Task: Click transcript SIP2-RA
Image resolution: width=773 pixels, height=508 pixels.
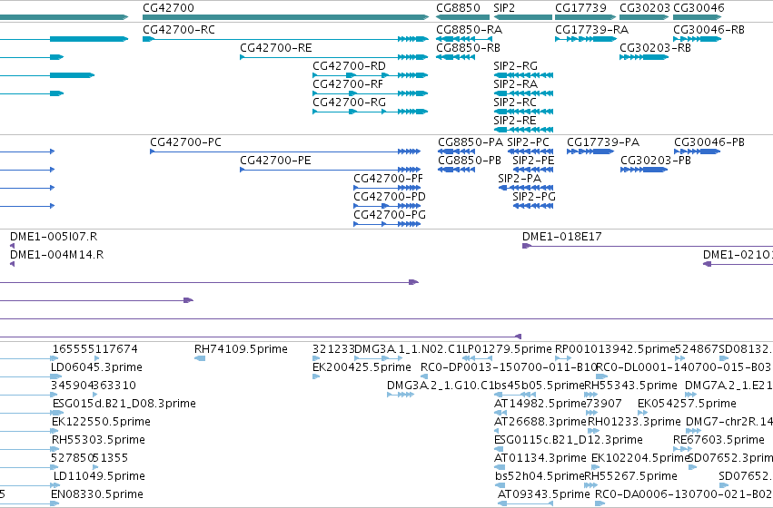Action: pyautogui.click(x=523, y=93)
